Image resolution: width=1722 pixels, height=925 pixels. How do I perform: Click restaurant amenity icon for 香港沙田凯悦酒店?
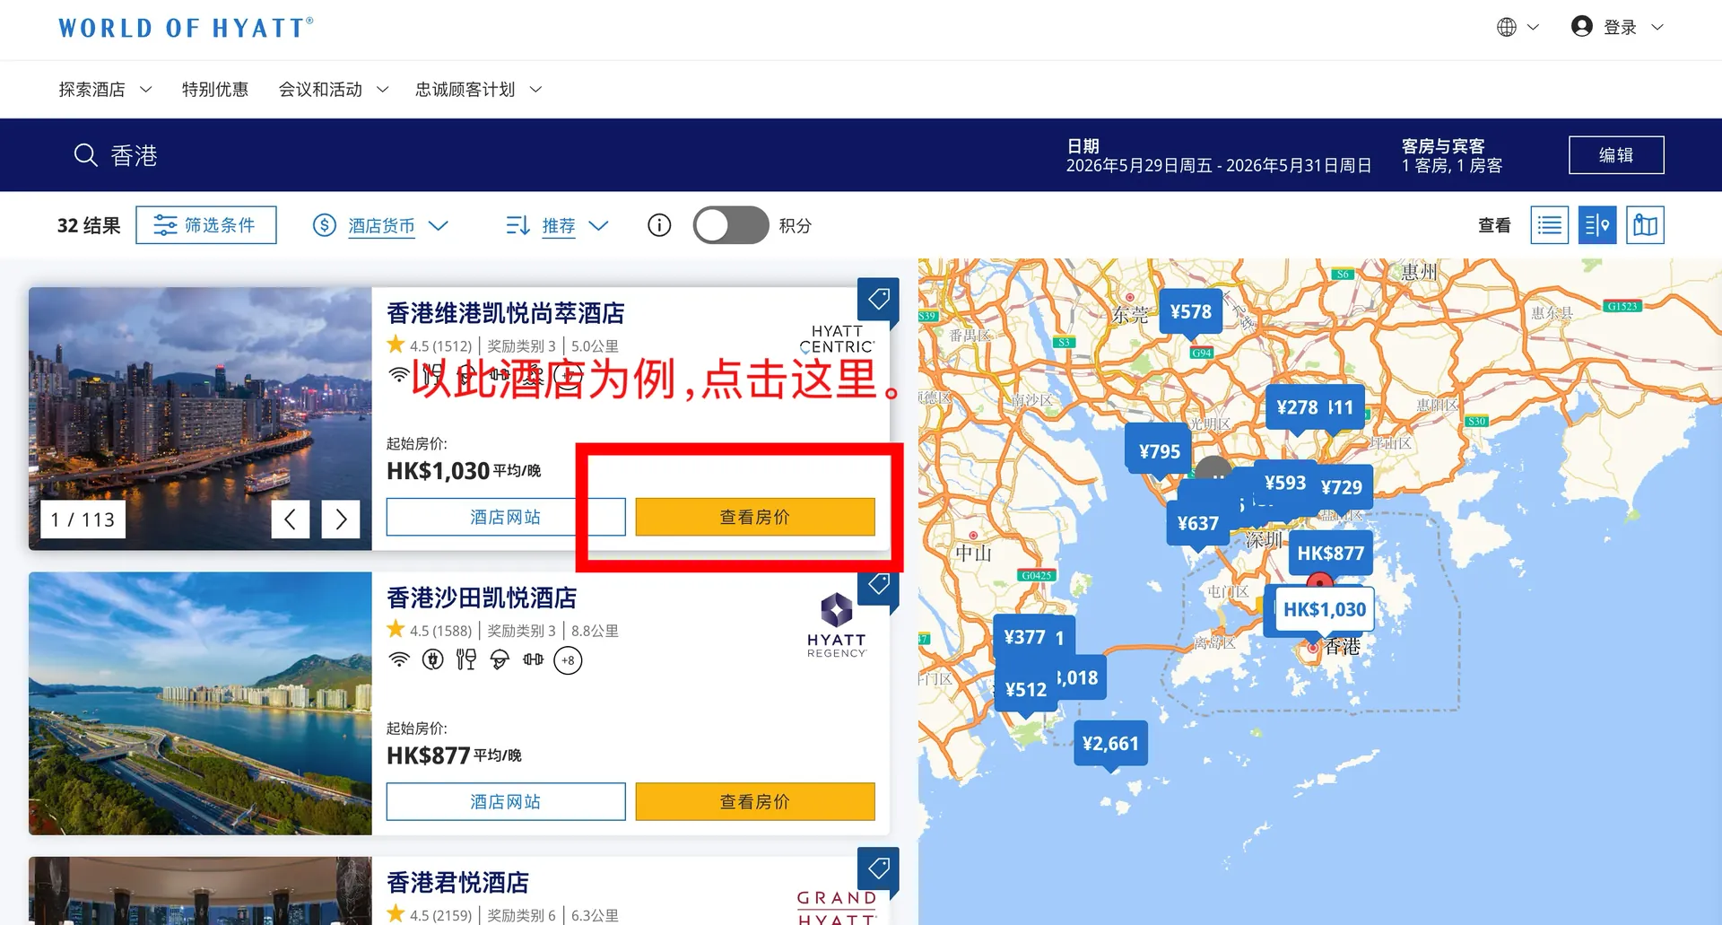click(x=466, y=660)
